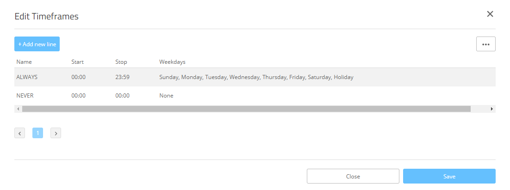Click the three-dot more options button
This screenshot has width=510, height=190.
point(485,44)
